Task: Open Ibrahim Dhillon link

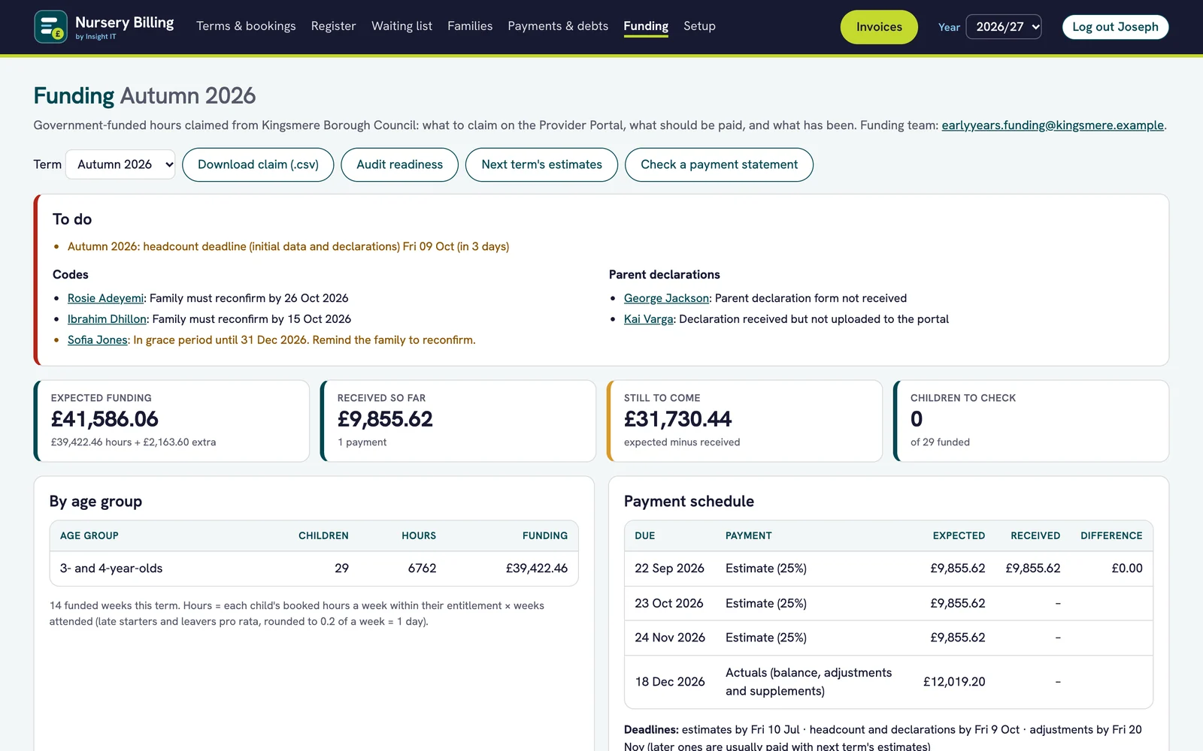Action: (x=107, y=319)
